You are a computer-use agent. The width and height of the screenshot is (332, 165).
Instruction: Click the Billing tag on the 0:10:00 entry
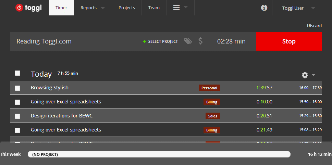pos(212,102)
